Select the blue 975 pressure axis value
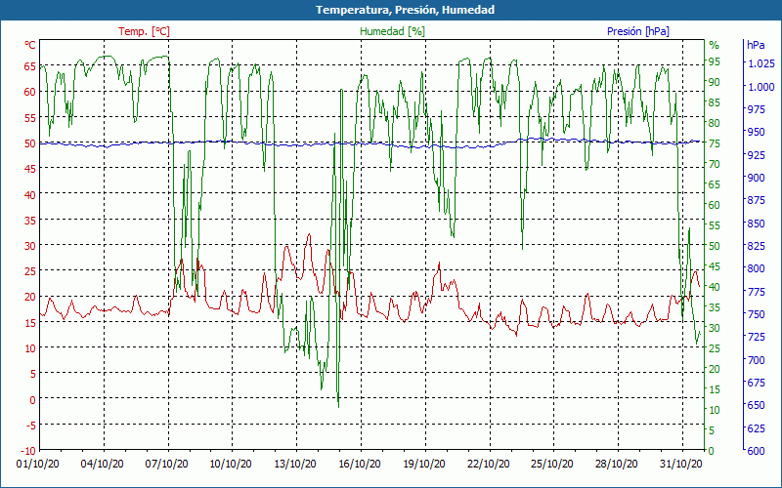Screen dimensions: 782x488 [756, 109]
